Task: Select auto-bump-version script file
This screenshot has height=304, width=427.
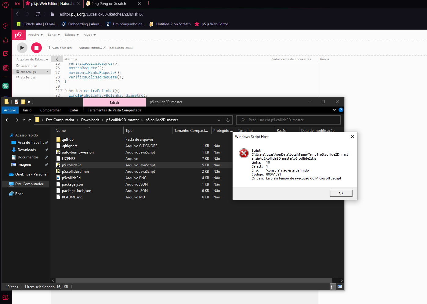Action: [78, 152]
